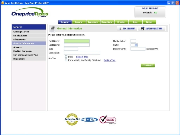Minimize the tax return window
Image resolution: width=180 pixels, height=135 pixels.
coord(169,3)
